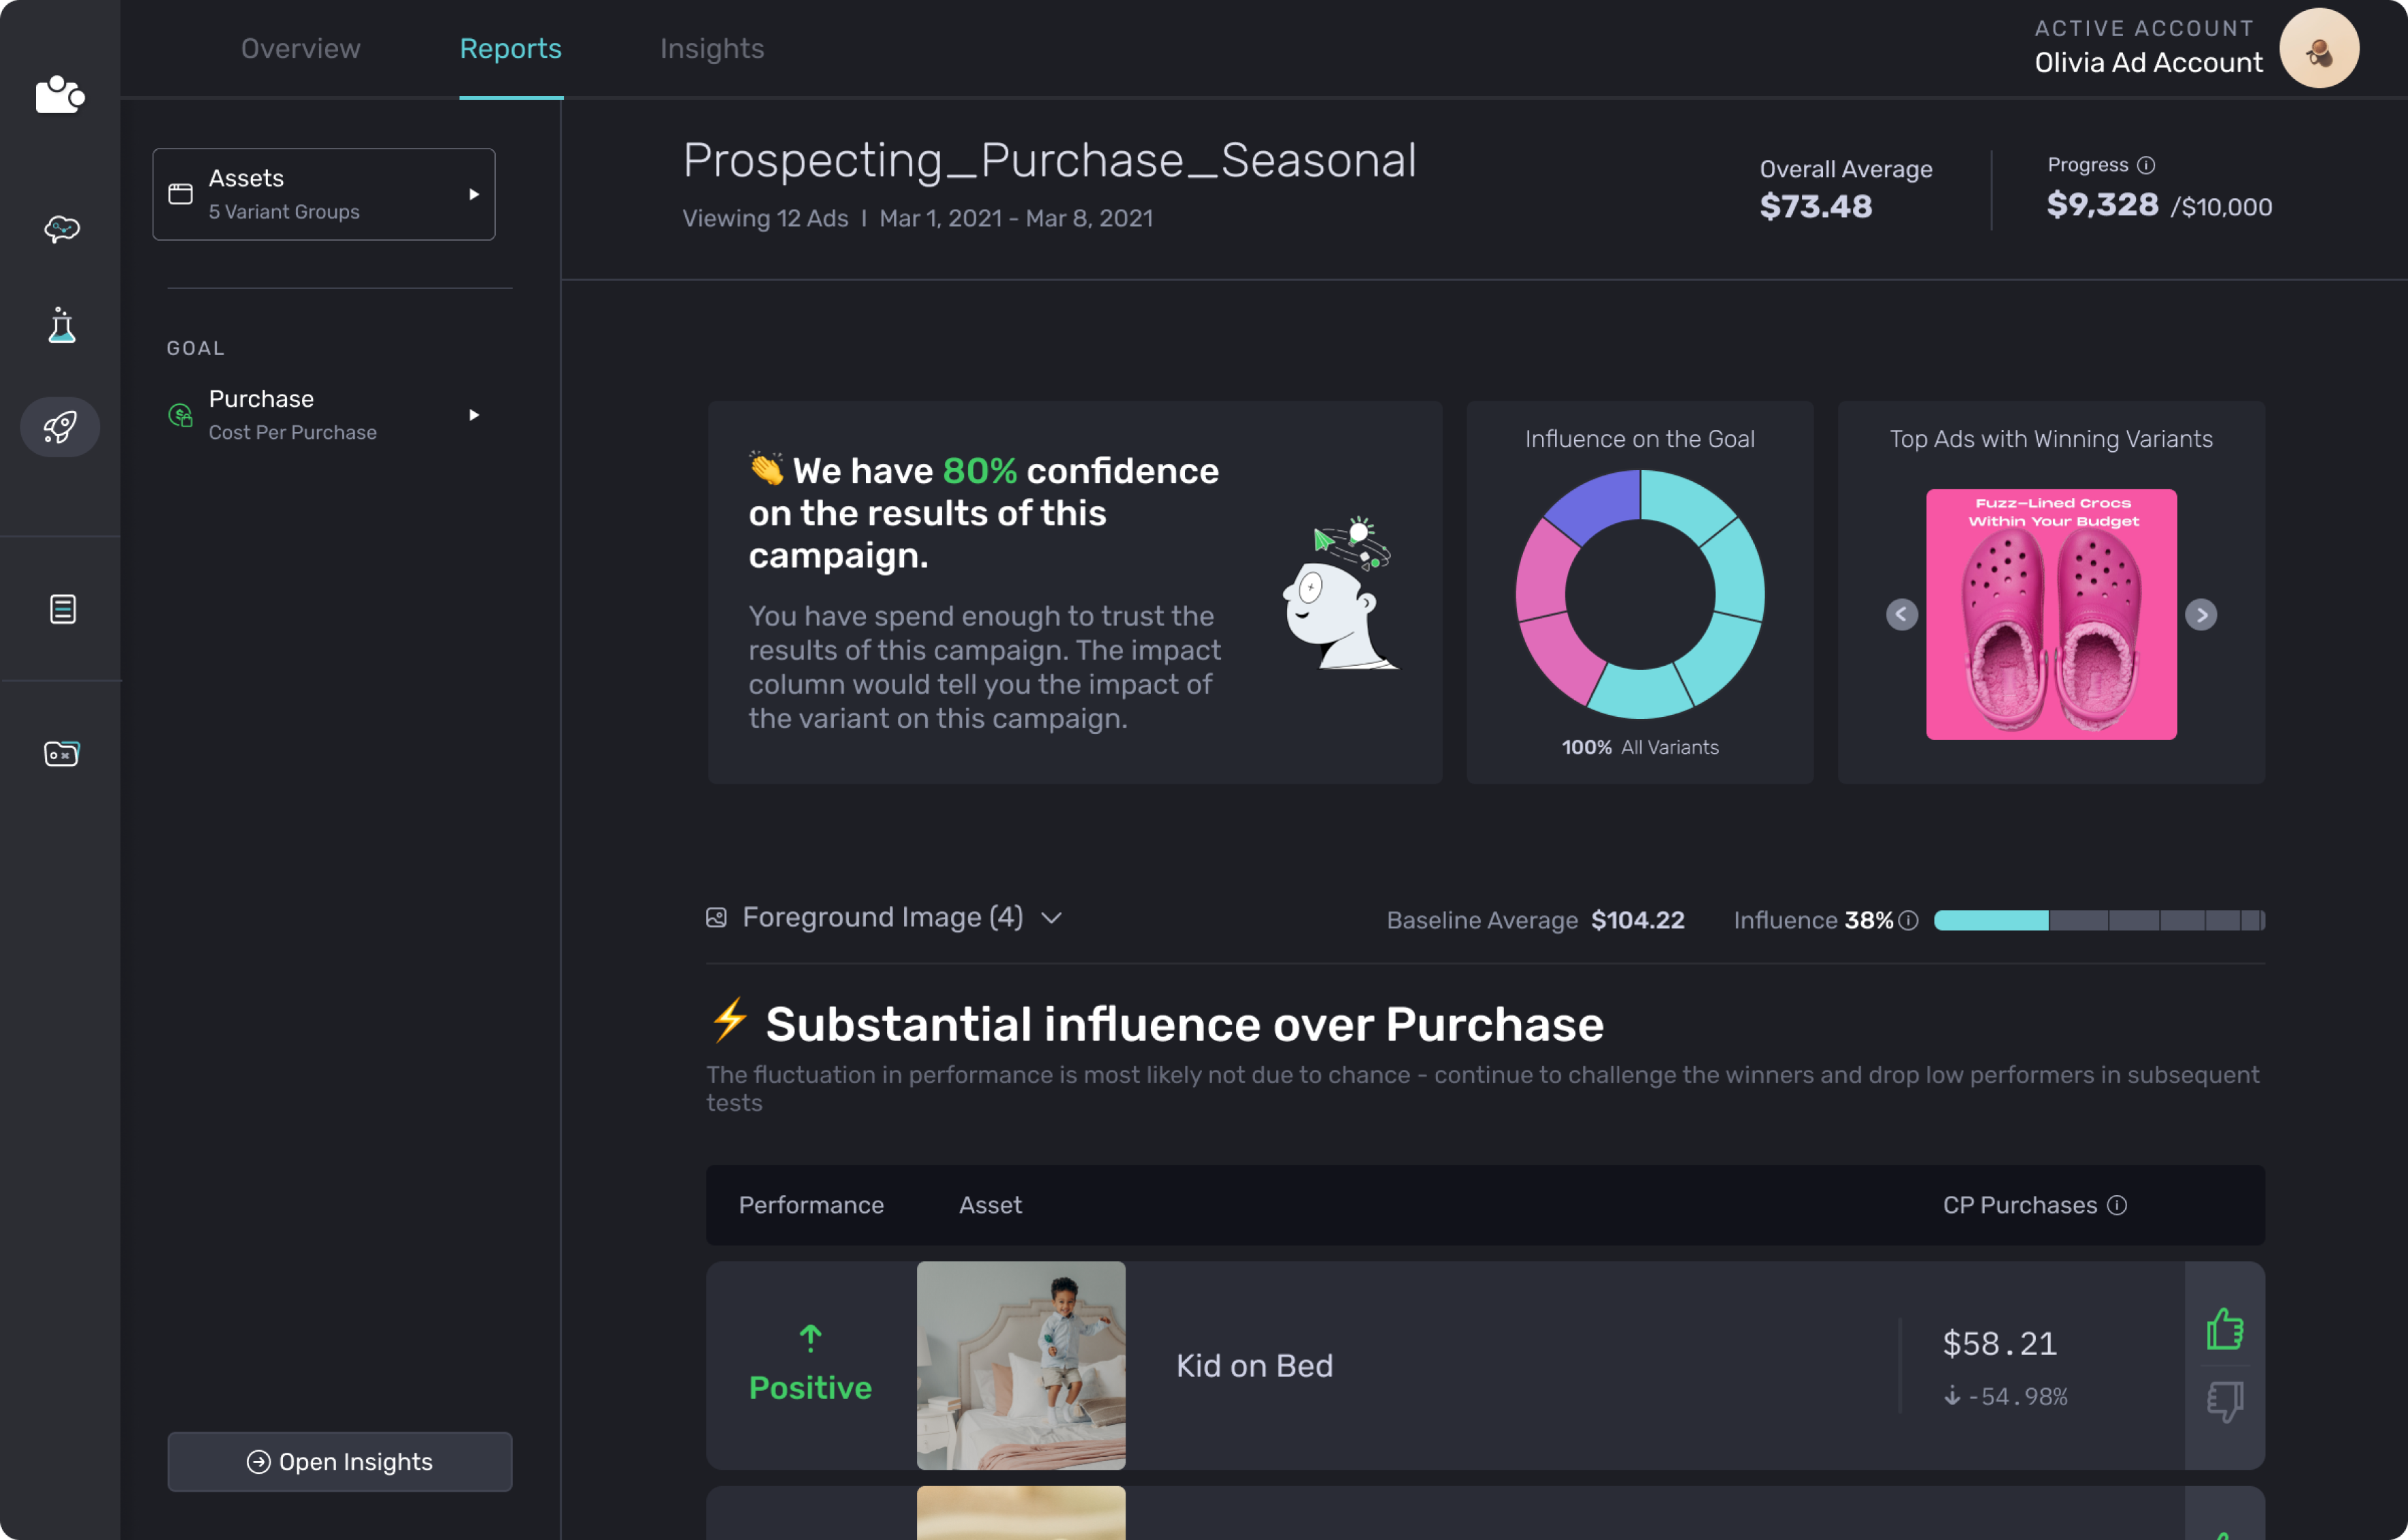The height and width of the screenshot is (1540, 2408).
Task: Expand the Purchase goal selector
Action: (x=323, y=414)
